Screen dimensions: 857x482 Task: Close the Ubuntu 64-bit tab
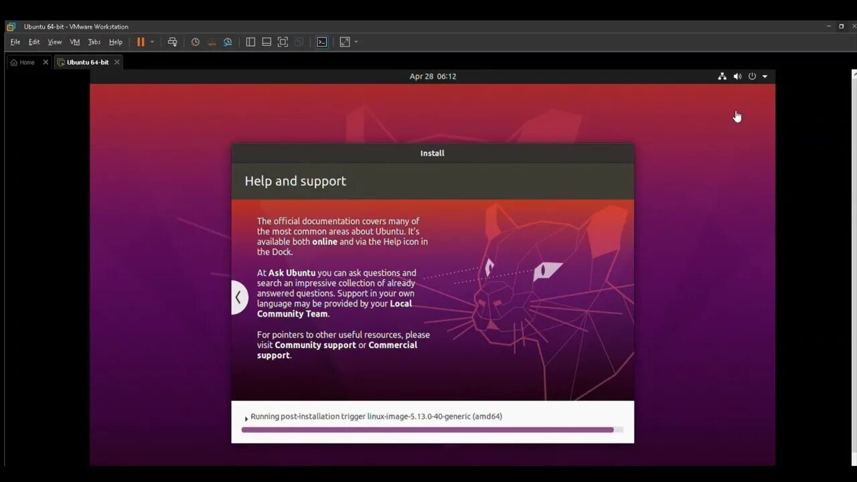click(x=116, y=62)
